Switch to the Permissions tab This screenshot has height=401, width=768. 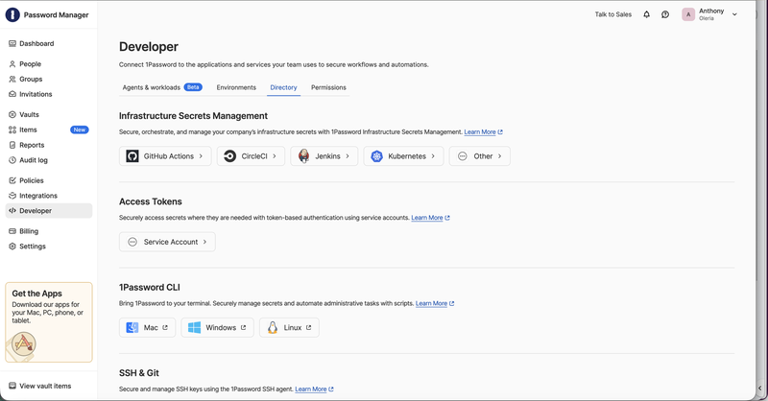coord(328,87)
